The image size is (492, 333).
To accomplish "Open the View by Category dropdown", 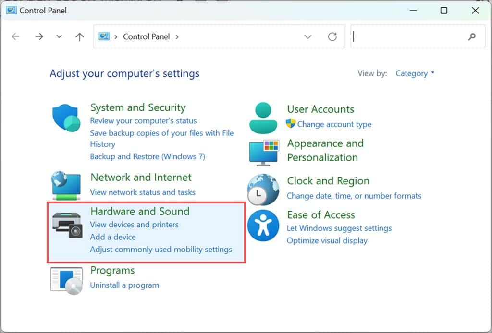I will (x=415, y=73).
